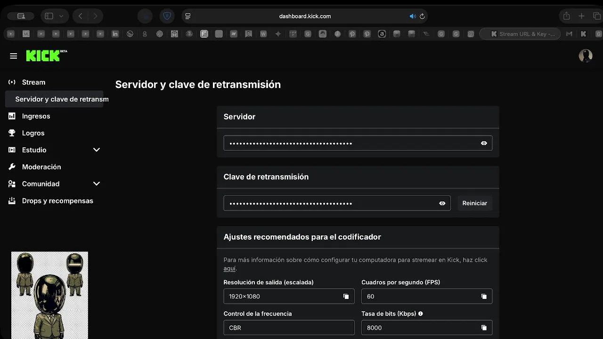Open the pinned tab with letter W
The width and height of the screenshot is (603, 339).
point(263,34)
